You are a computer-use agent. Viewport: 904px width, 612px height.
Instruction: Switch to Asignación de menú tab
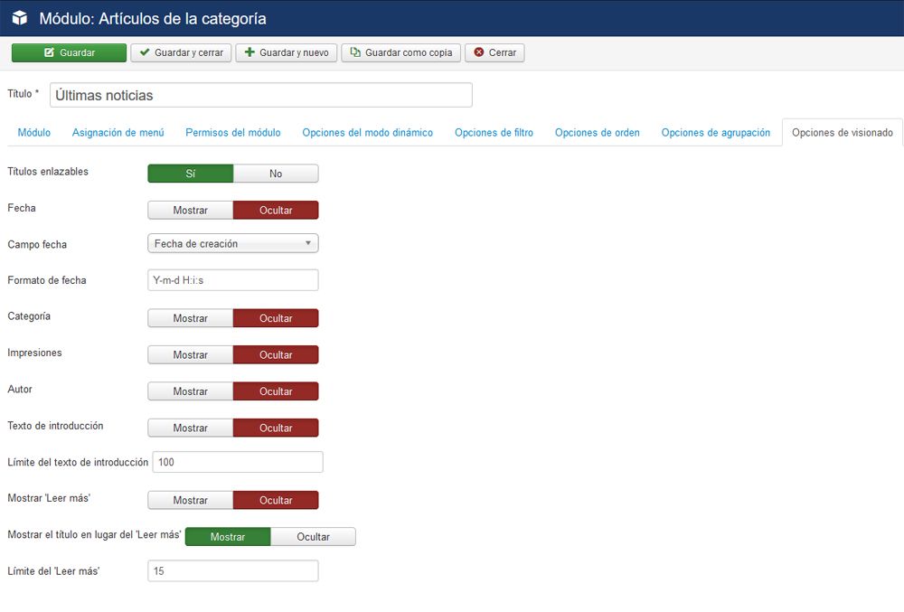tap(118, 133)
